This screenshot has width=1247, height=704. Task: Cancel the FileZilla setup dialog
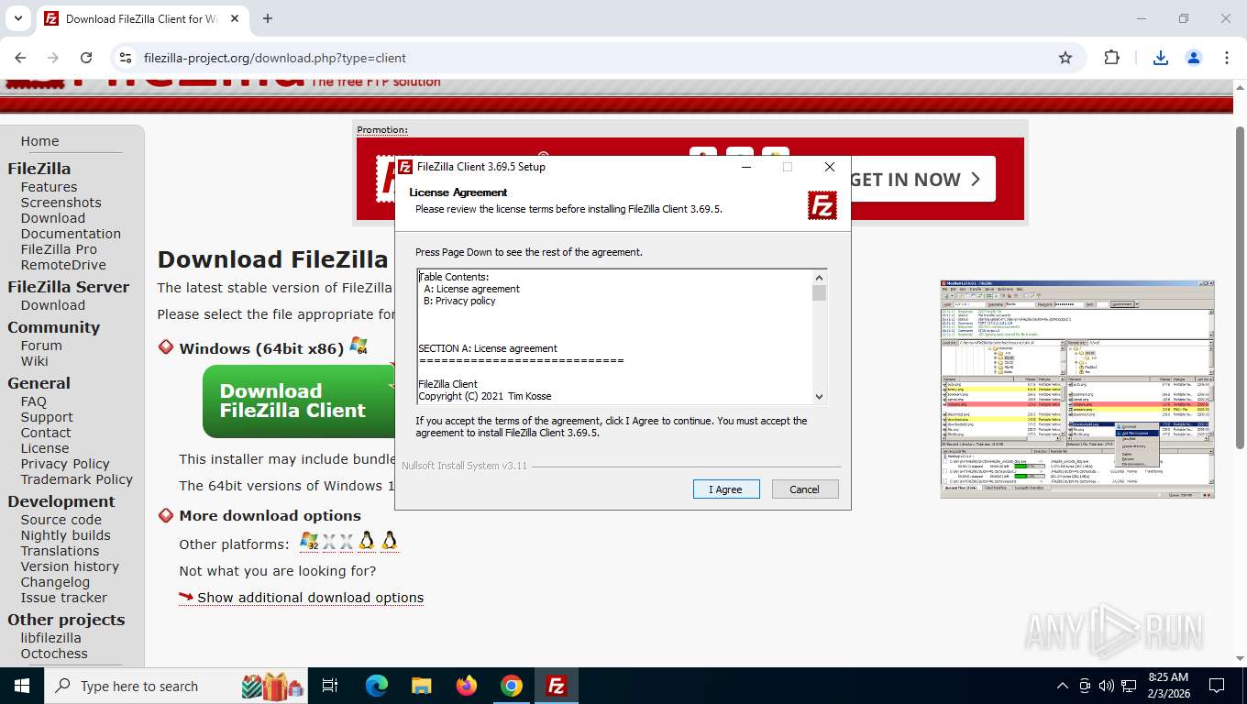pyautogui.click(x=805, y=489)
